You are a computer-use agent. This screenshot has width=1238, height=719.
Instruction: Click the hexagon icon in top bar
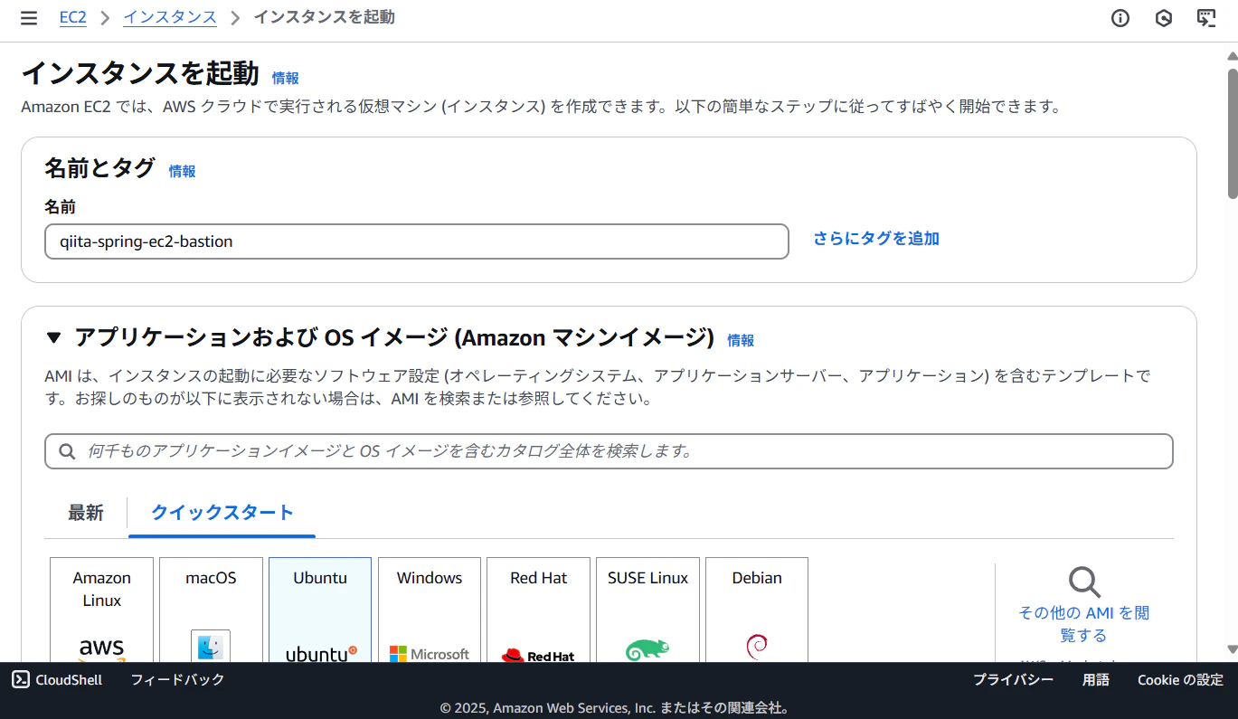(x=1164, y=18)
